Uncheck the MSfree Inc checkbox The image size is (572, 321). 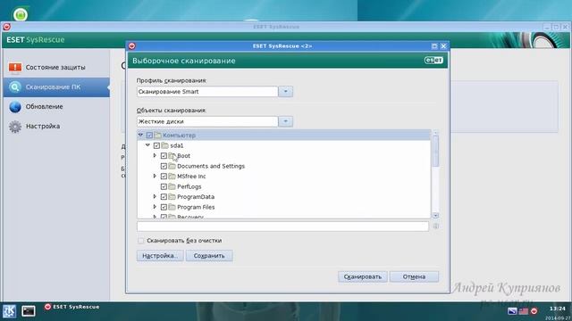(x=164, y=177)
